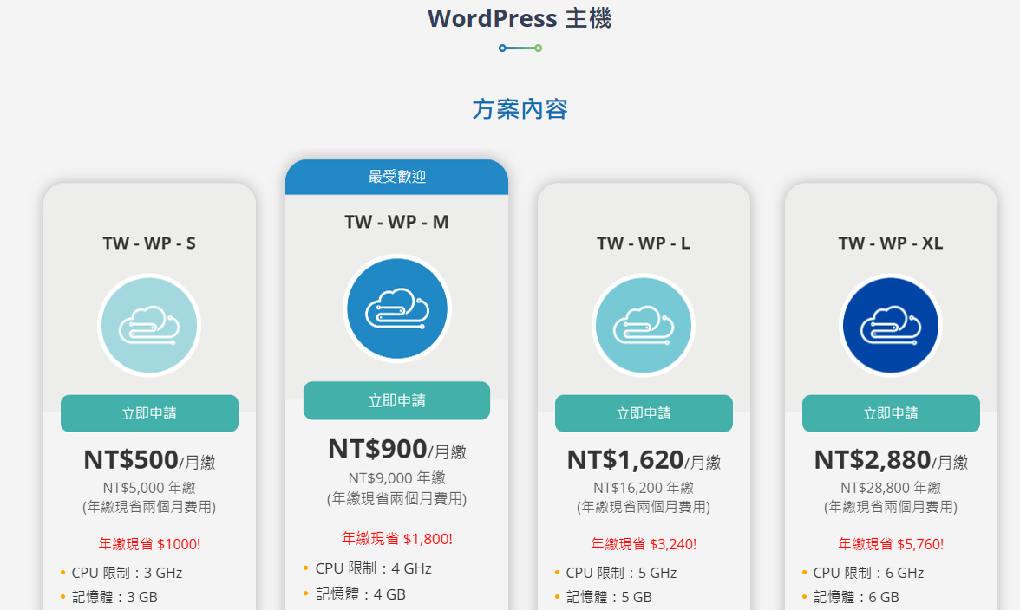Apply now for the TW - WP - M plan
Screen dimensions: 1020x610
coord(397,401)
